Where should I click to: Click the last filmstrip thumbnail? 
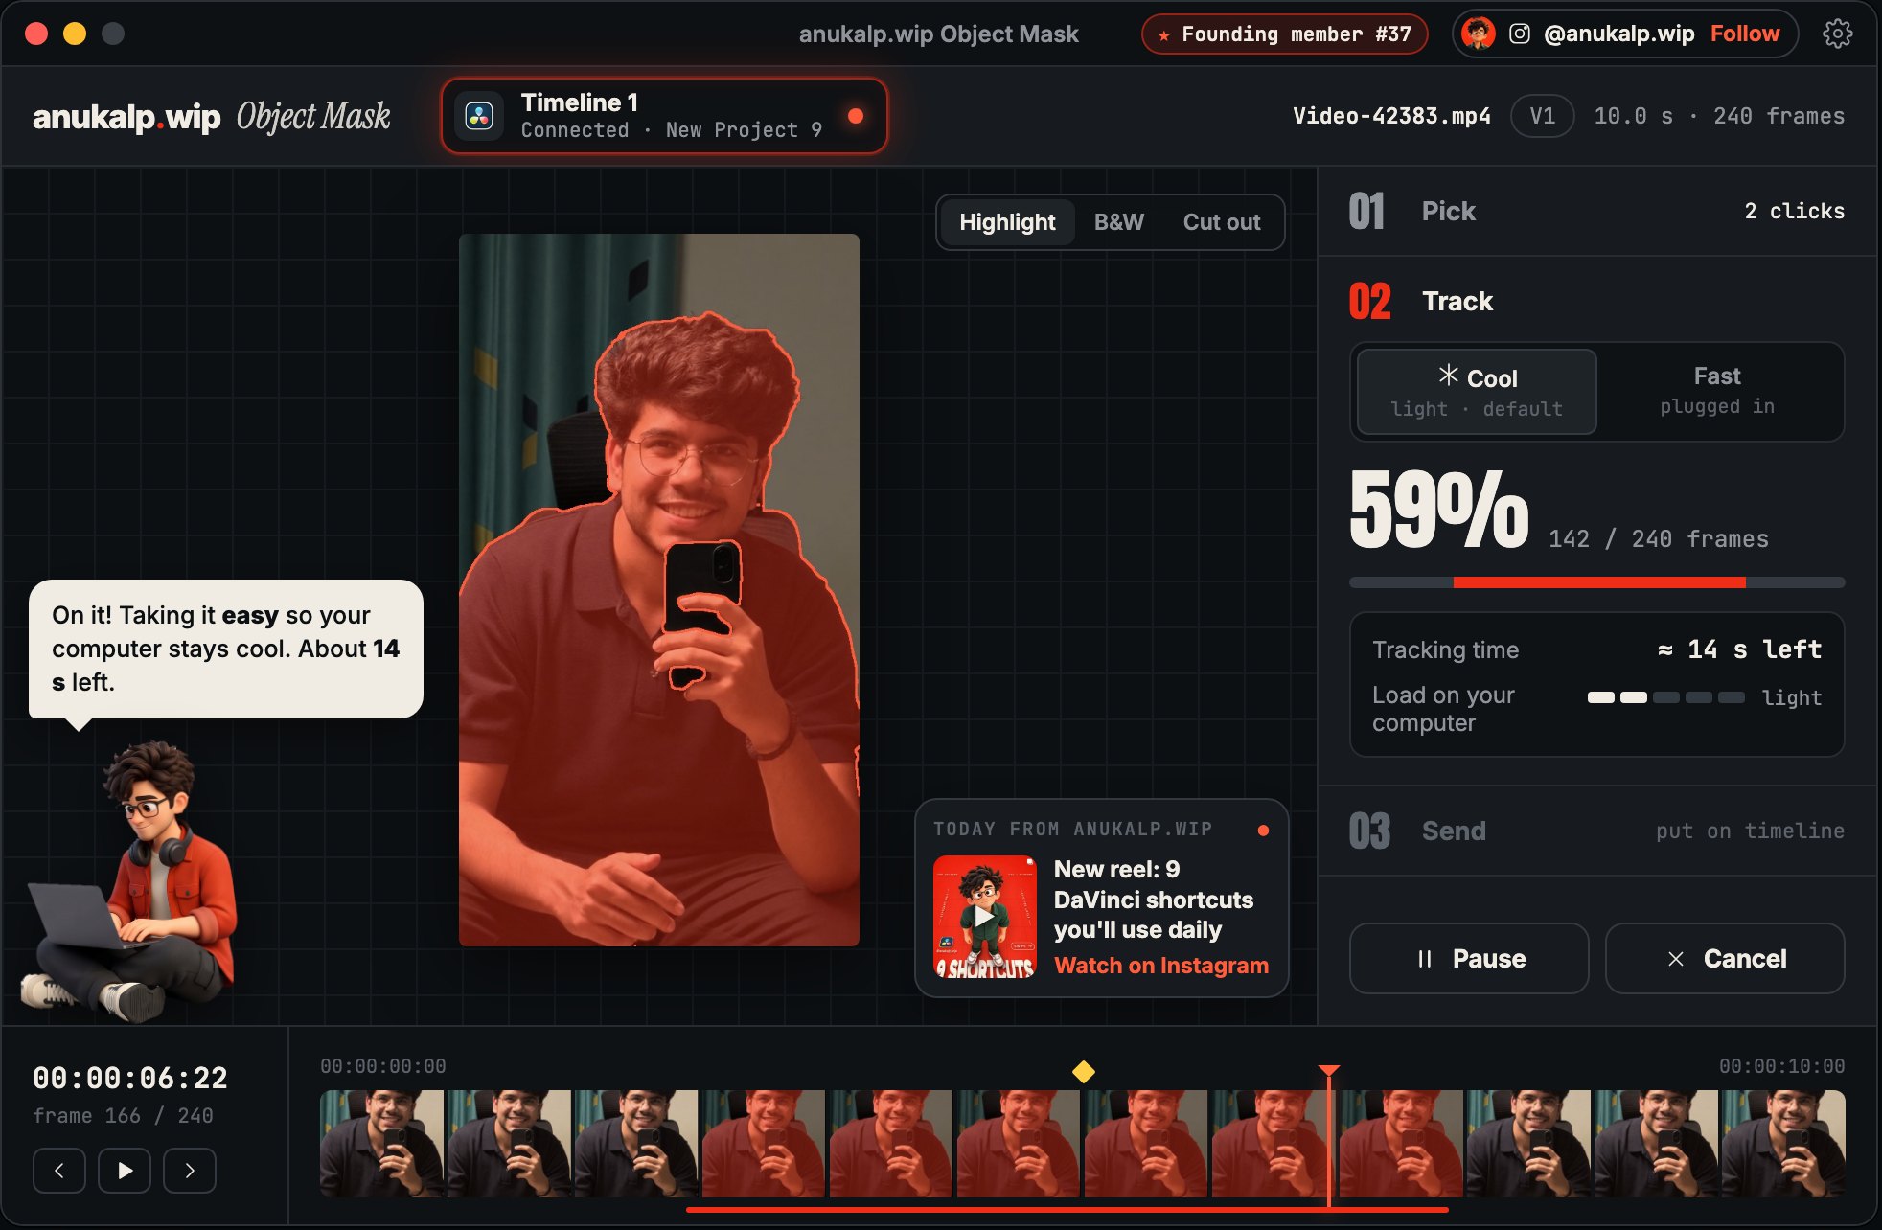click(1783, 1143)
